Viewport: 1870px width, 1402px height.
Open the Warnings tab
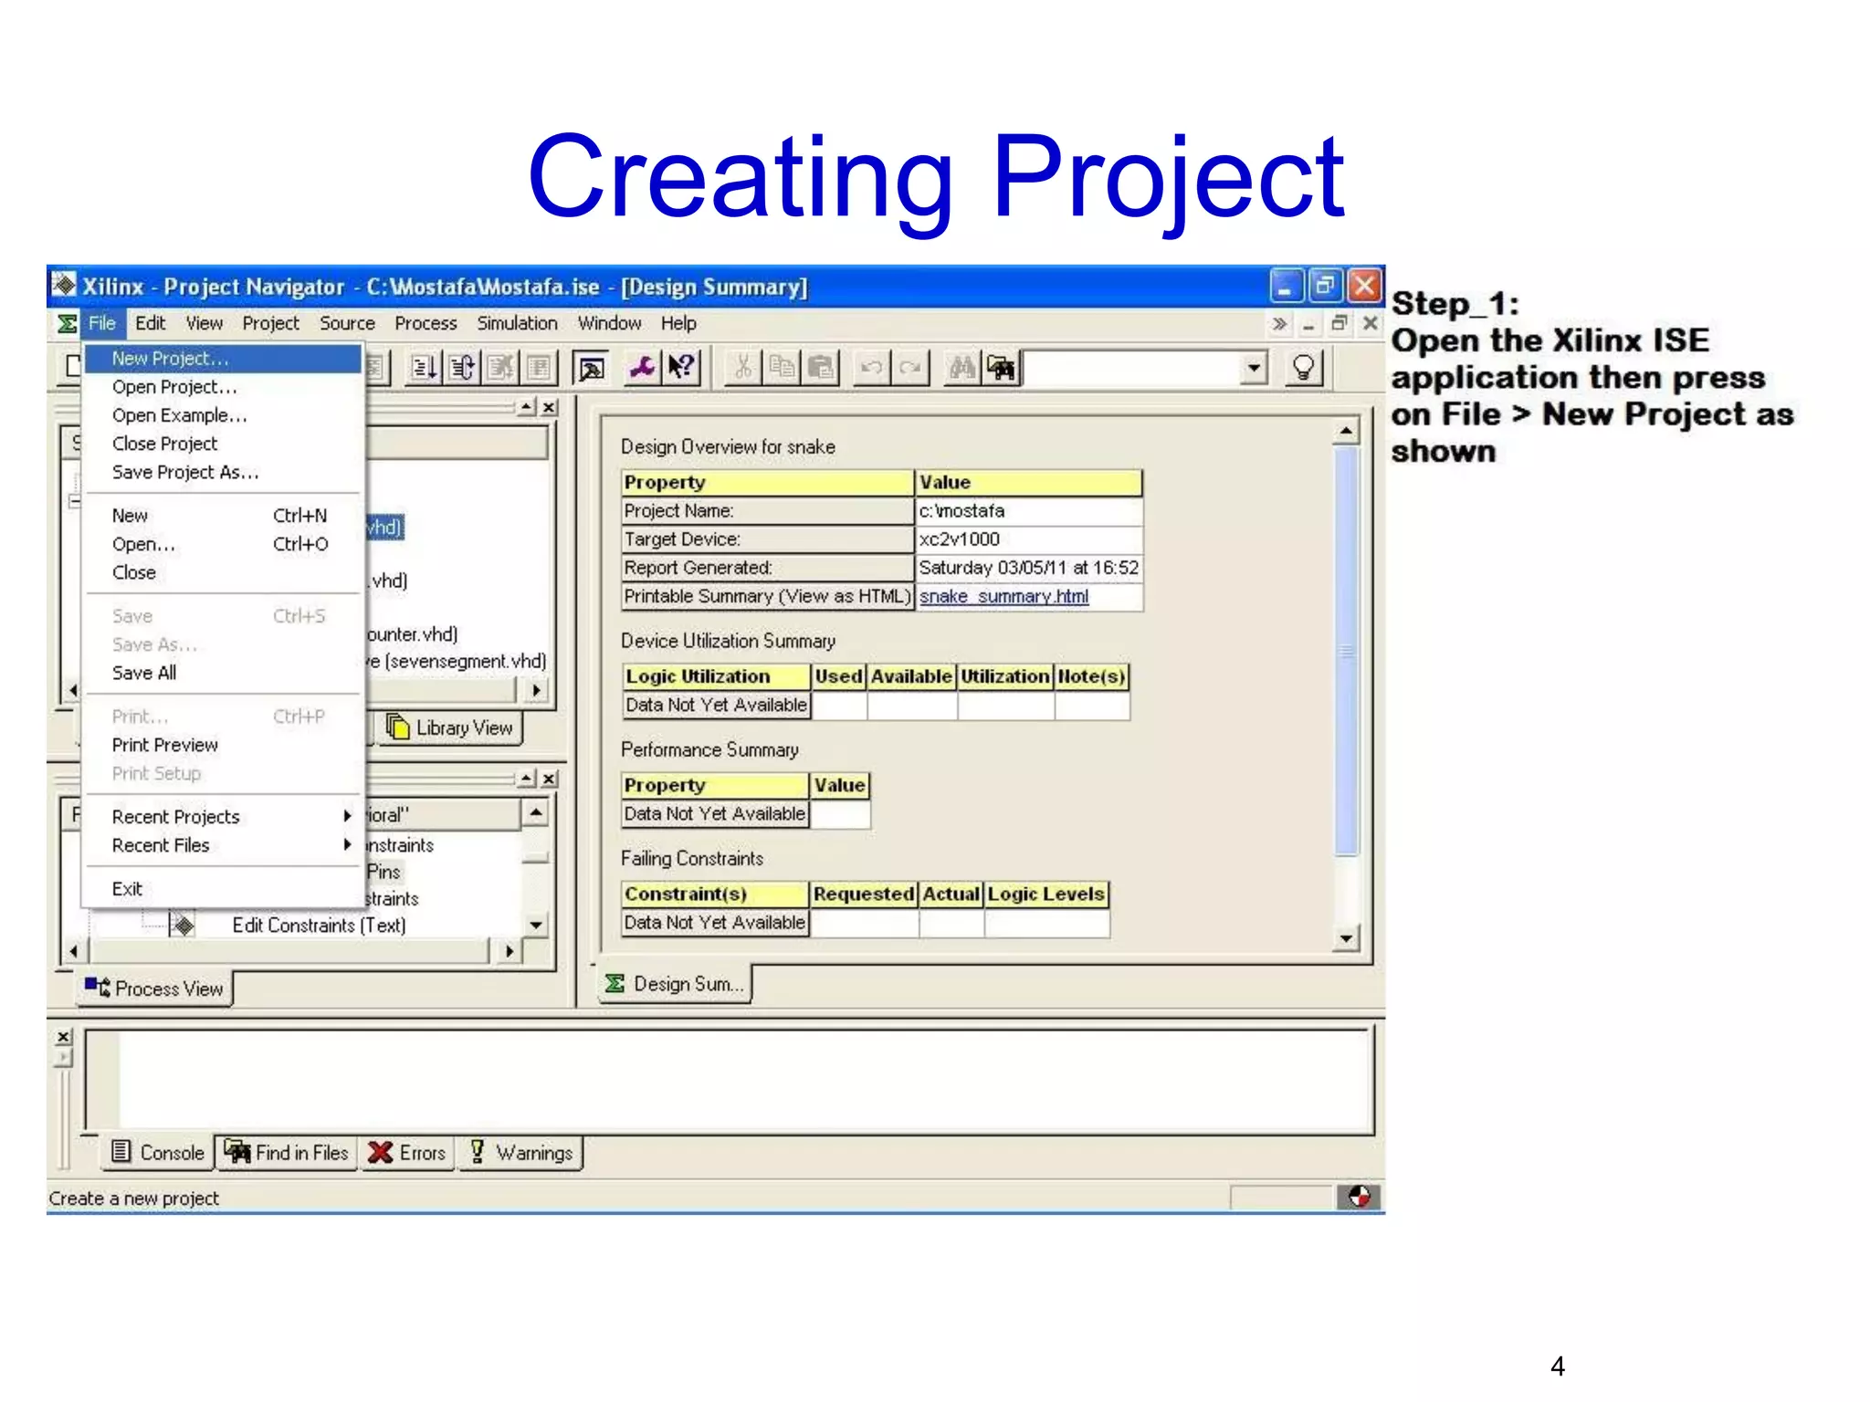(x=521, y=1153)
